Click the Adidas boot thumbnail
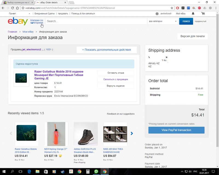 [86, 134]
